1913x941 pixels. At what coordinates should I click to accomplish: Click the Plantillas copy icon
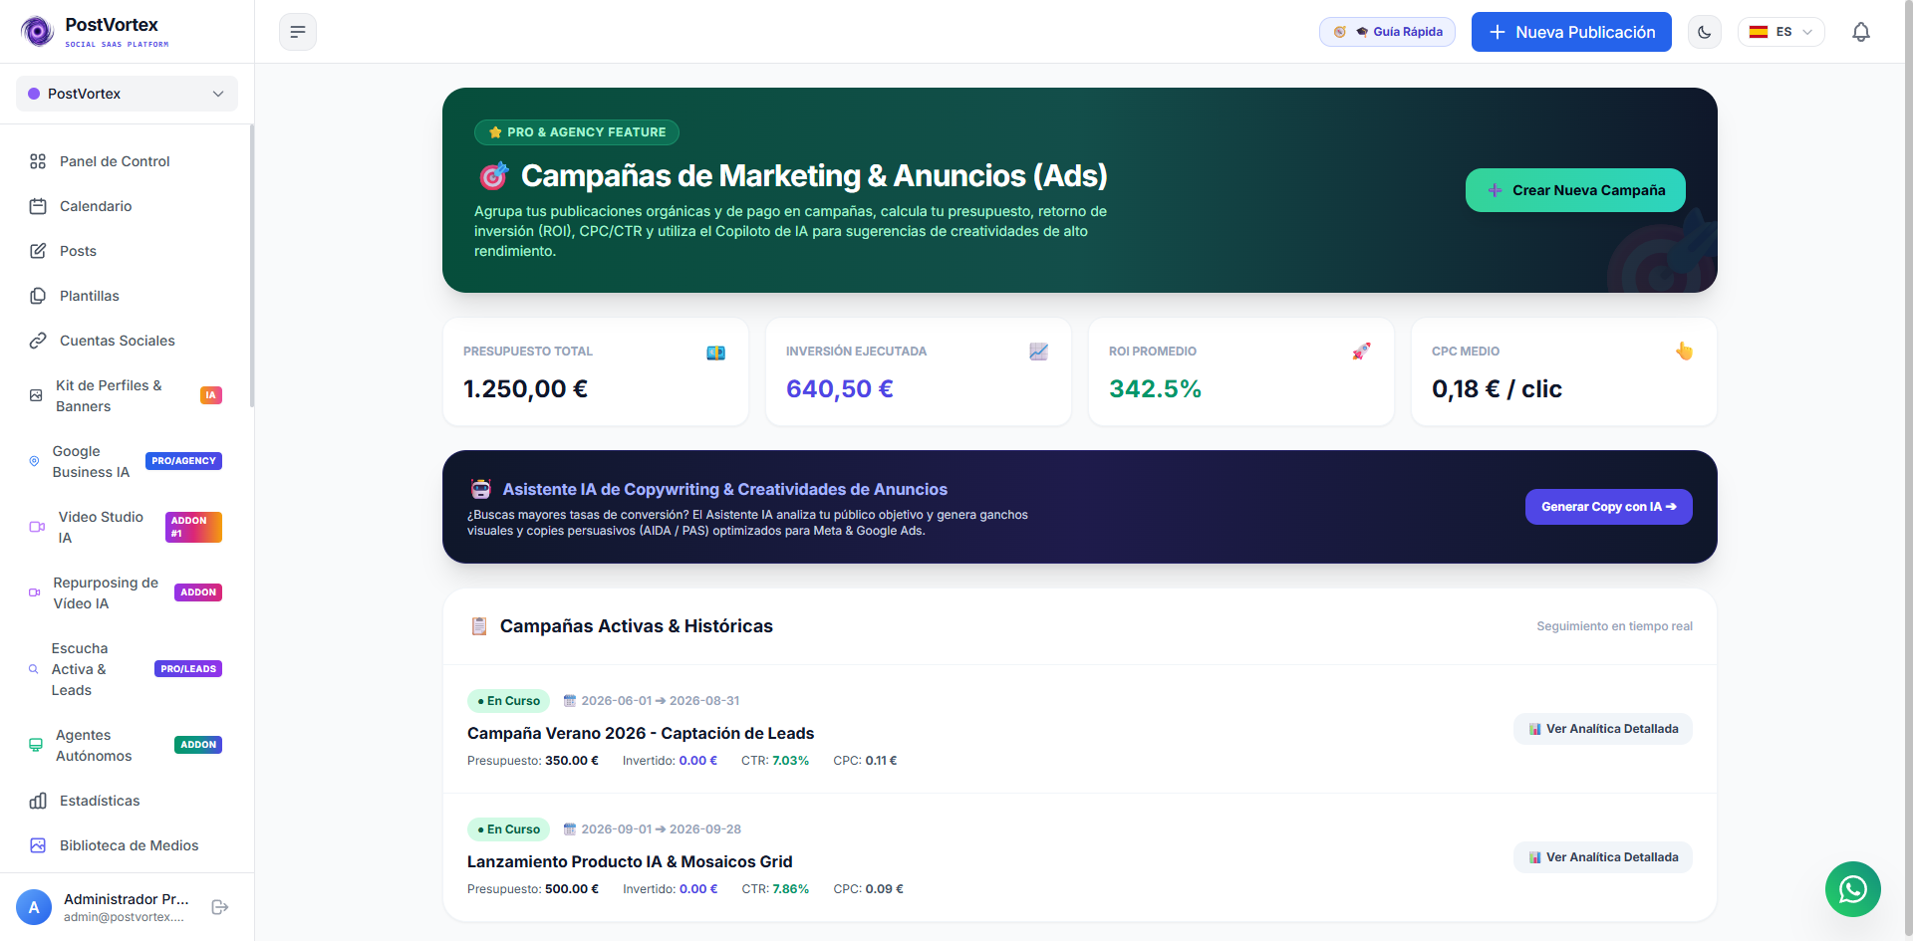(38, 296)
